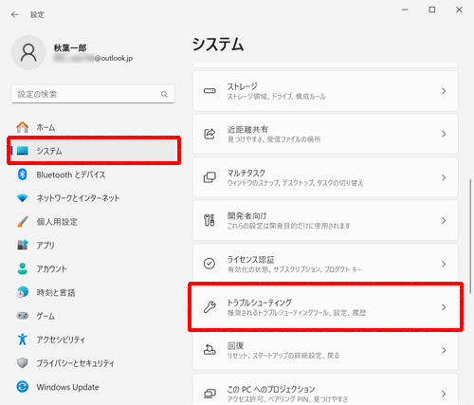This screenshot has width=474, height=405.
Task: Click the search magnifier icon
Action: point(164,94)
